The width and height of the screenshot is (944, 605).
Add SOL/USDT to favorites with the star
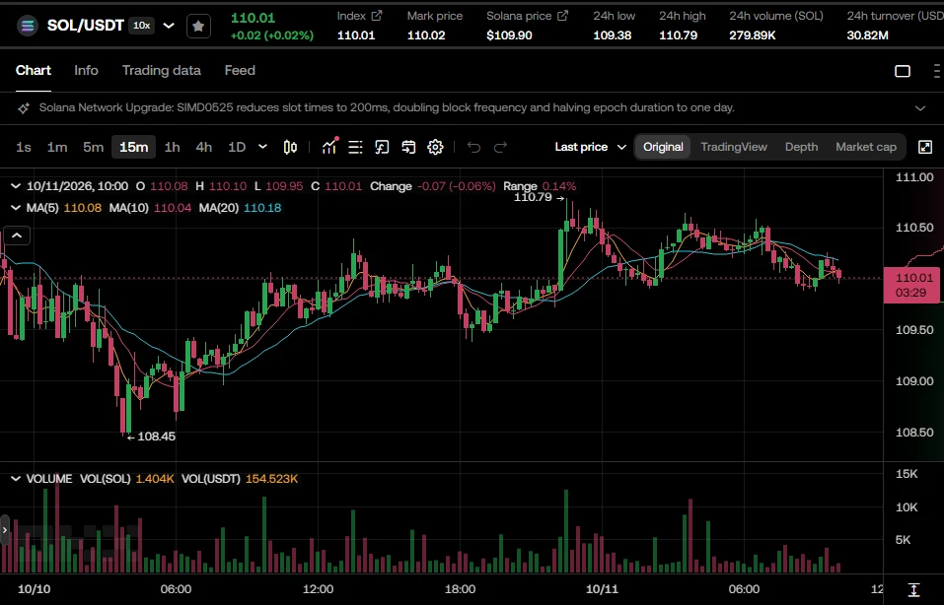[198, 26]
